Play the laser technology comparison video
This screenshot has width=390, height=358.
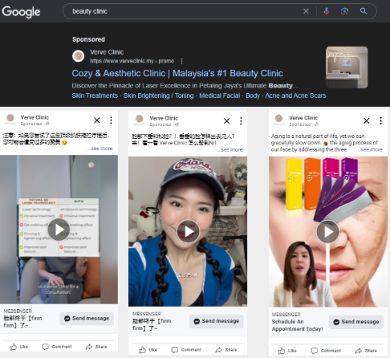[x=59, y=230]
